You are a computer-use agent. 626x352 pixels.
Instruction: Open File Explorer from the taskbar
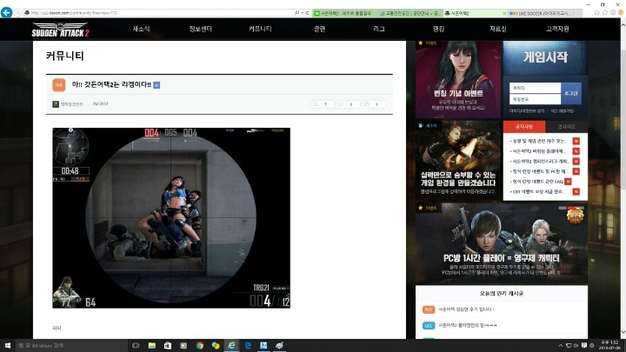pyautogui.click(x=151, y=346)
